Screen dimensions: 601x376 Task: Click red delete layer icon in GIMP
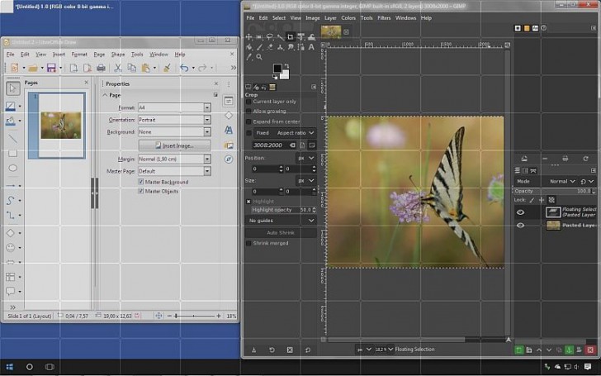(590, 350)
